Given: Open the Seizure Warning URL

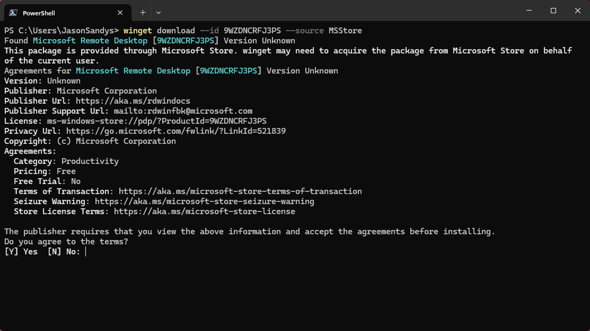Looking at the screenshot, I should tap(204, 201).
